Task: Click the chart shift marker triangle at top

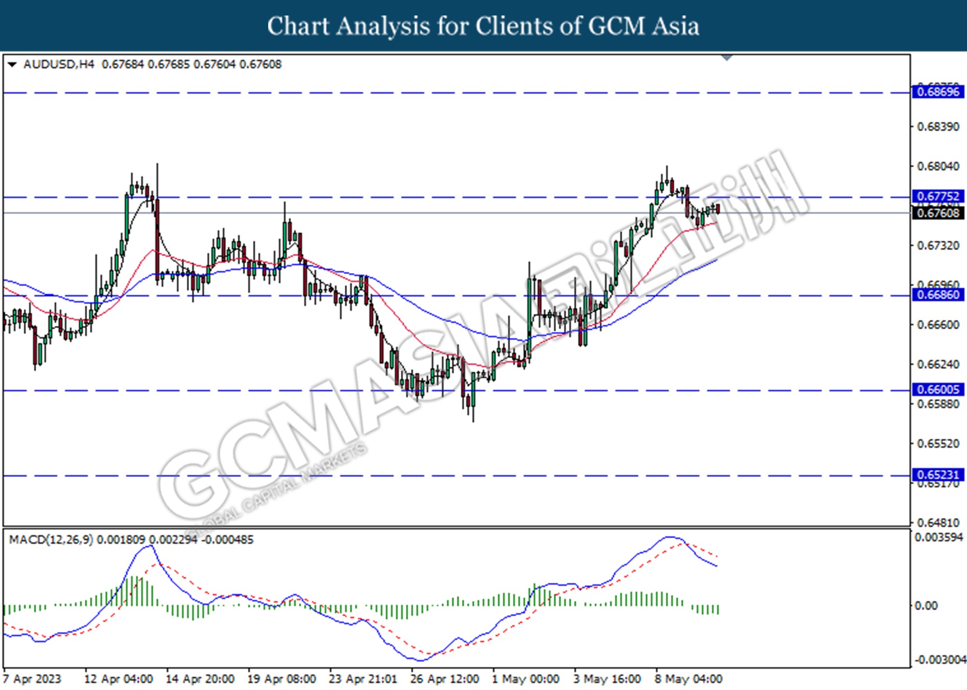Action: pos(727,58)
